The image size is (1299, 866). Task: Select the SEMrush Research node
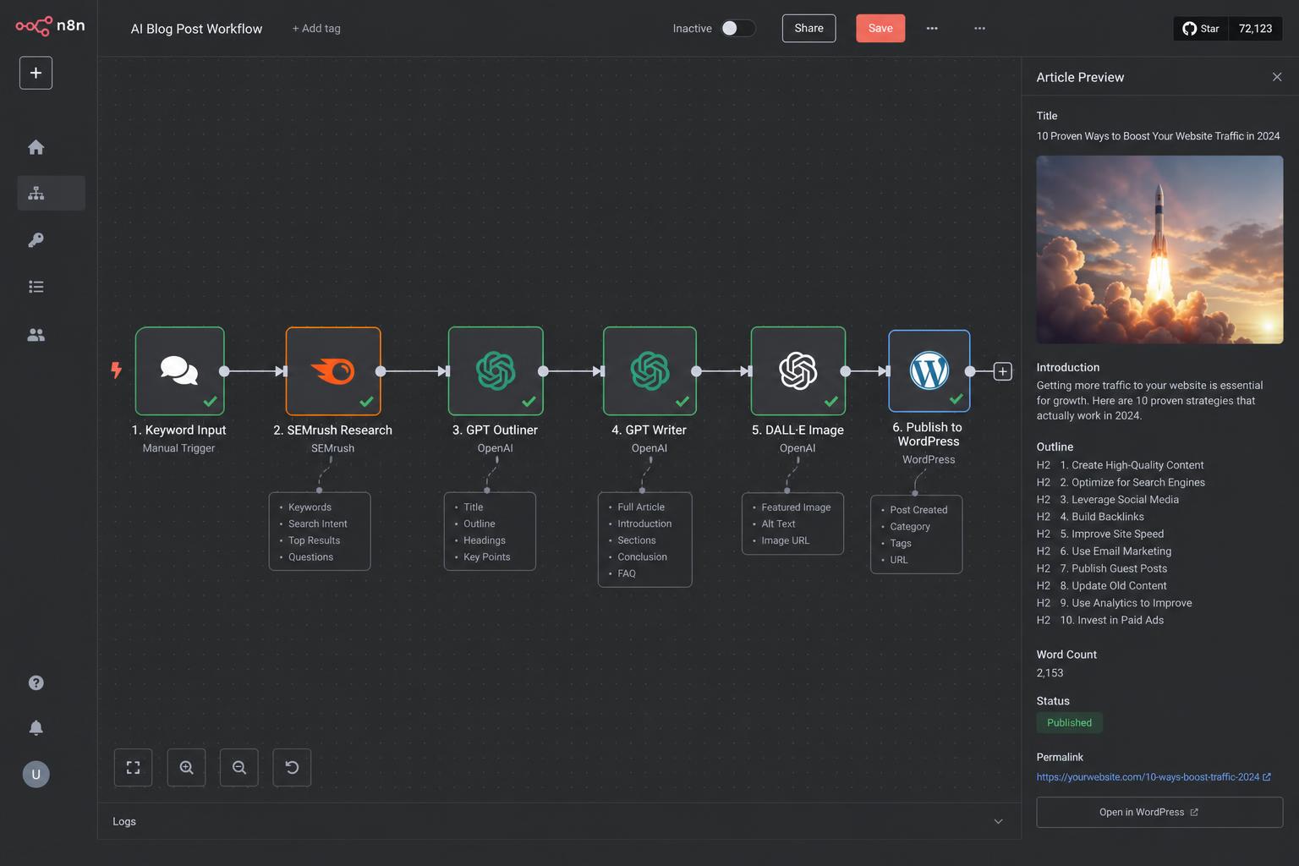tap(333, 370)
